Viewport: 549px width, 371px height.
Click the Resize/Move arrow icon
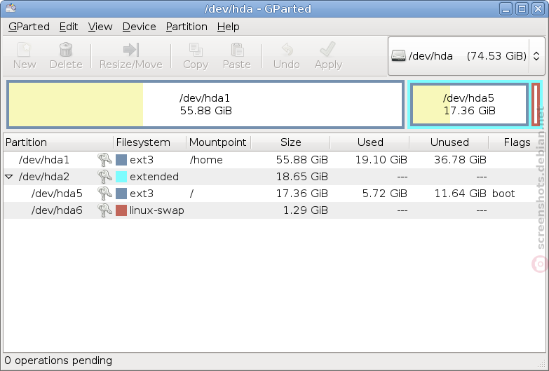point(131,50)
